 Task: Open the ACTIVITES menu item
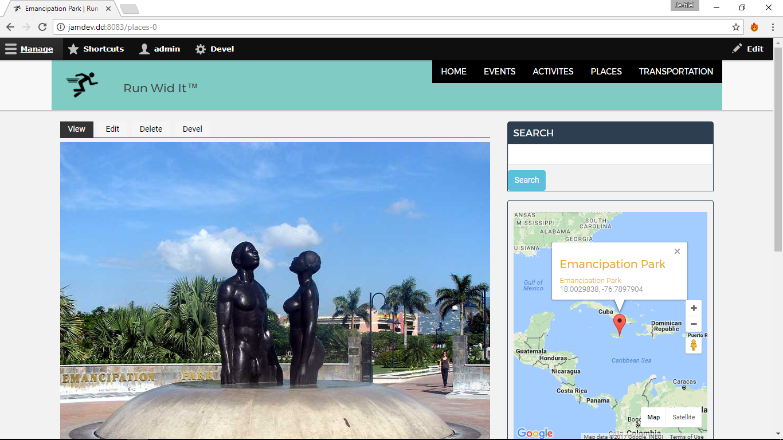(553, 72)
